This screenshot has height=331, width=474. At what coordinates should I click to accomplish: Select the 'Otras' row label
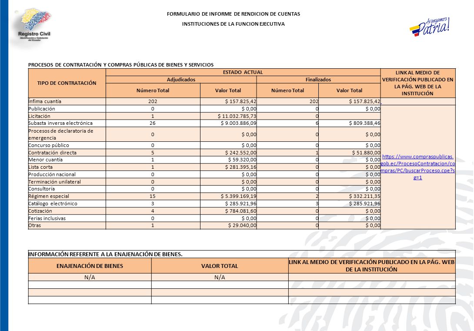(34, 225)
